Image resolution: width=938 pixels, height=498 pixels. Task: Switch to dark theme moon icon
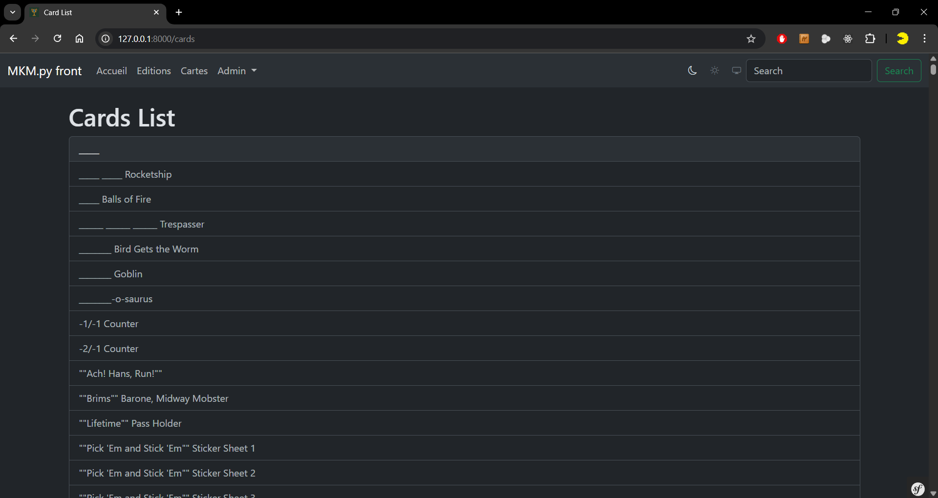pyautogui.click(x=692, y=71)
